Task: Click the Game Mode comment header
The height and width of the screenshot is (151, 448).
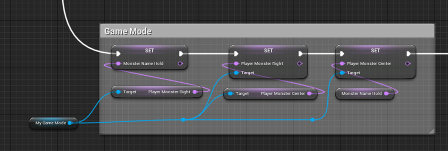Action: (x=267, y=31)
